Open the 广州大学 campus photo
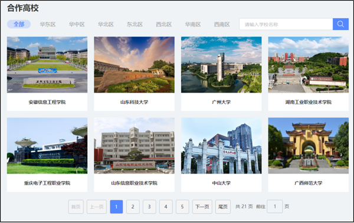 click(x=221, y=65)
